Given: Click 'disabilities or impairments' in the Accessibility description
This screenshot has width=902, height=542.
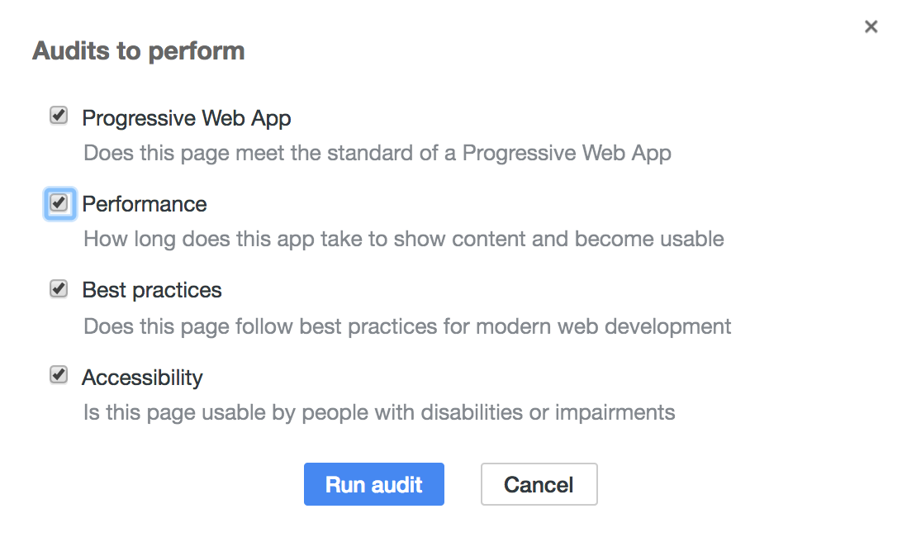Looking at the screenshot, I should tap(548, 413).
